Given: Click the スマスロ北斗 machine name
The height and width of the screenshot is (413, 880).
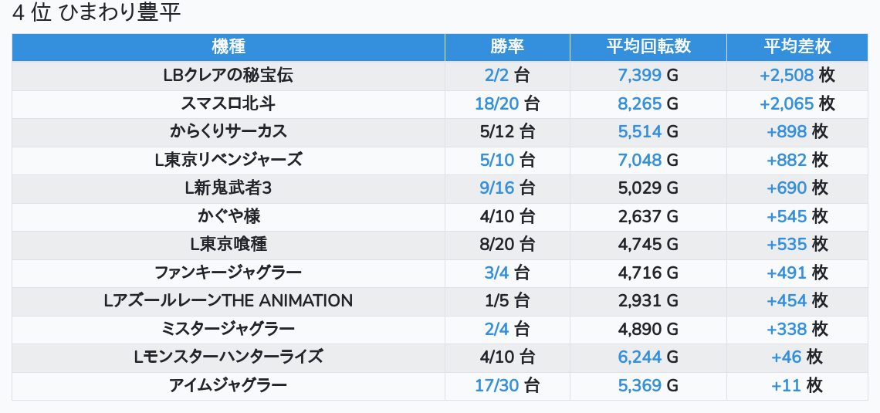Looking at the screenshot, I should (228, 103).
